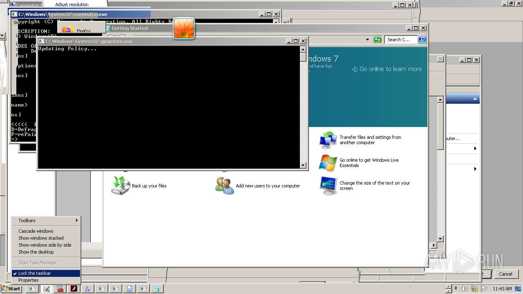
Task: Open the red toolbox taskbar item
Action: (x=60, y=289)
